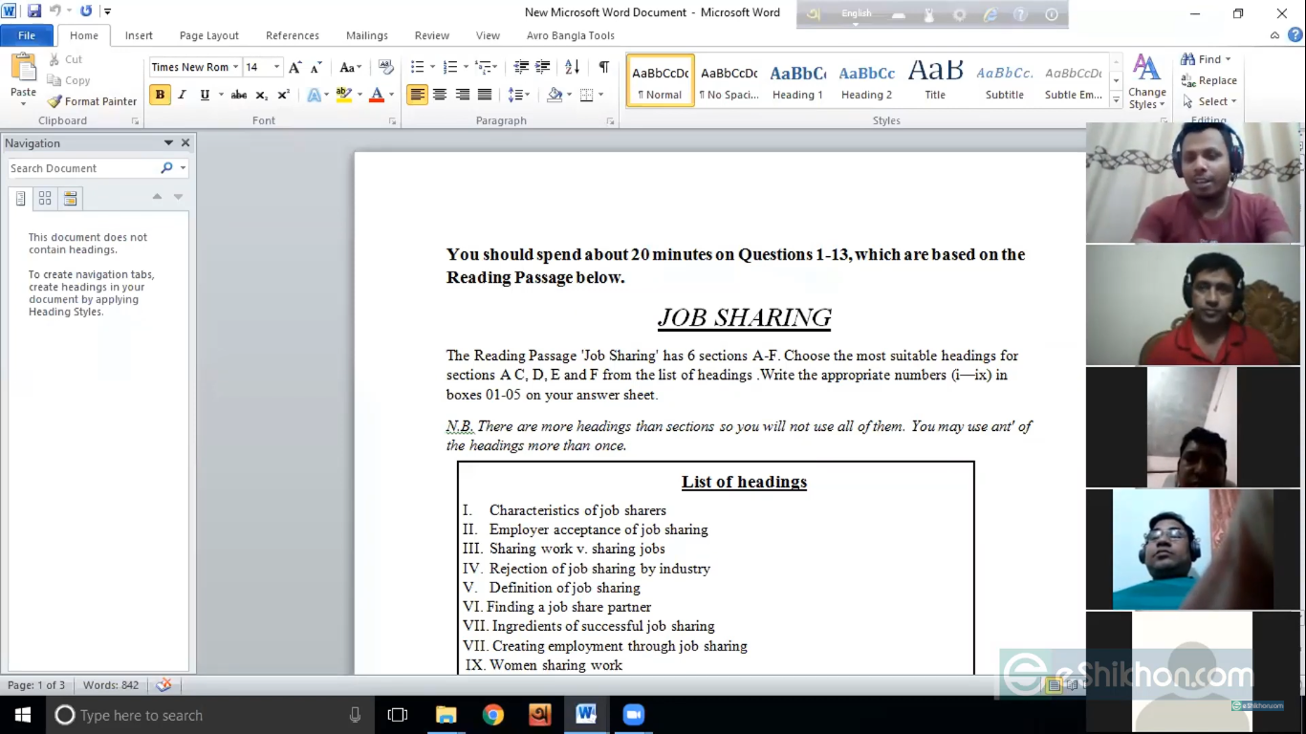Click the Replace button in Editing
This screenshot has height=734, width=1306.
pos(1209,80)
